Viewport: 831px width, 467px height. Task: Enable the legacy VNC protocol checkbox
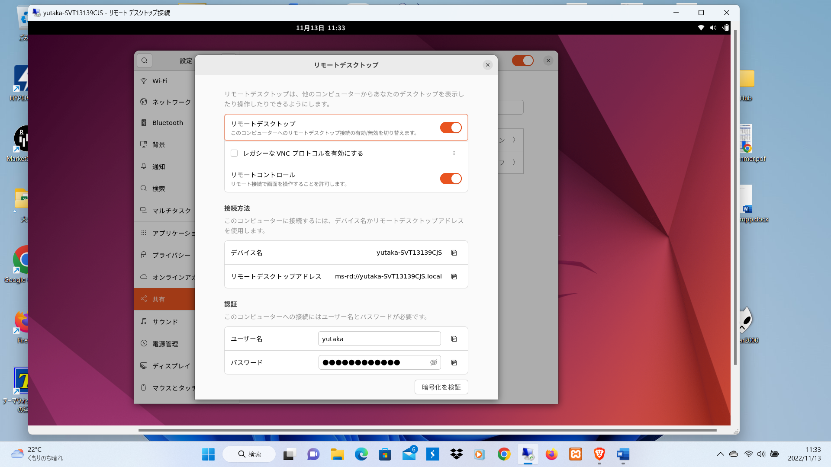(234, 153)
